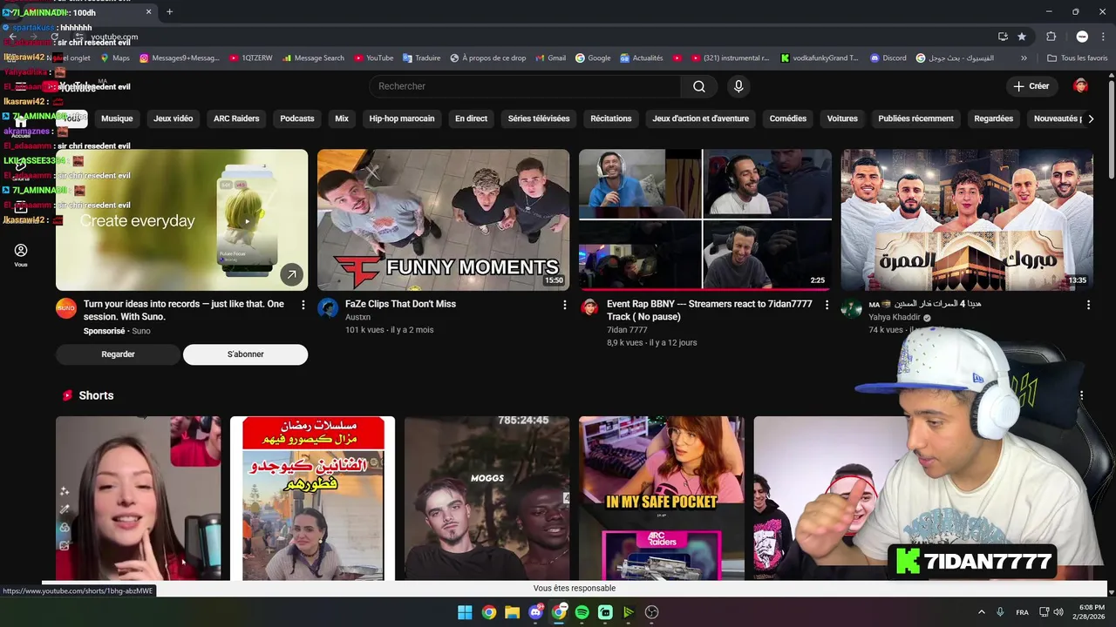Start voice search with the microphone icon
Screen dimensions: 1116x627
[738, 86]
